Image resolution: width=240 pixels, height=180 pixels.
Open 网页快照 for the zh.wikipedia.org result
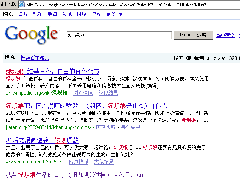pos(83,93)
